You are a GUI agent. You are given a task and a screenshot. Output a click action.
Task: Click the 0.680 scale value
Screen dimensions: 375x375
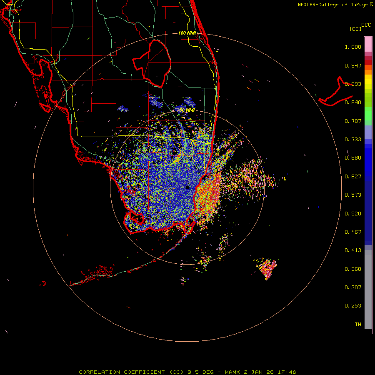pos(353,158)
